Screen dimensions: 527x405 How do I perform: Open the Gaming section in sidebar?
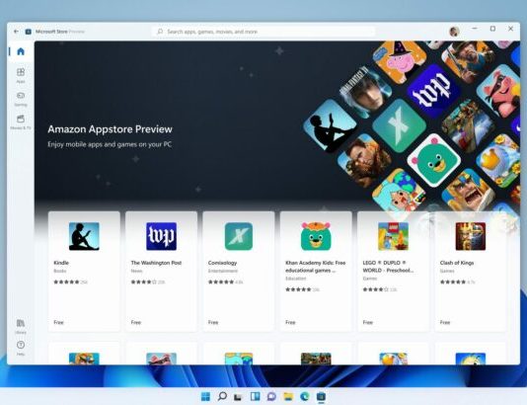coord(21,99)
